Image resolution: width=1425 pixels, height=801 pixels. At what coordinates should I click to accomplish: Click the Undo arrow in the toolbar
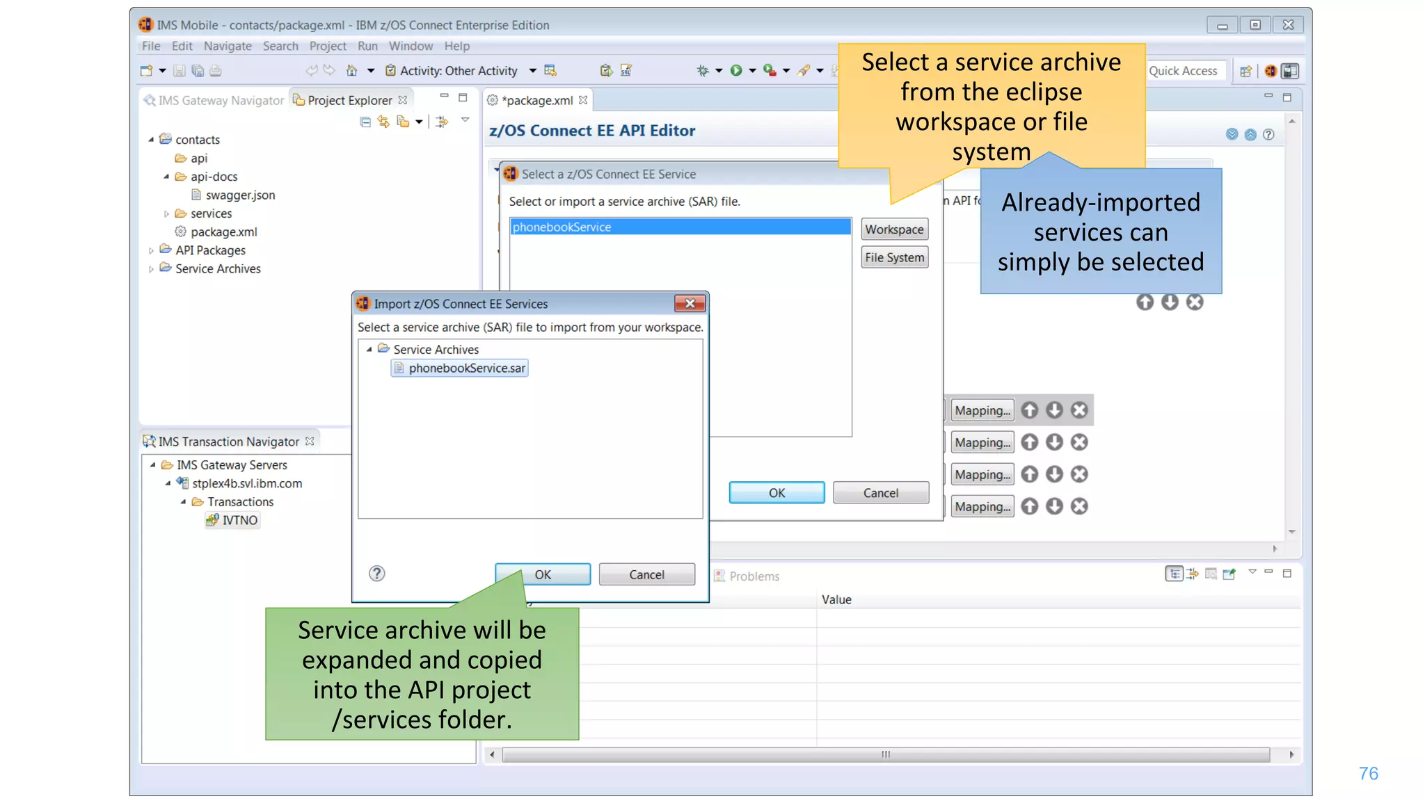[x=312, y=70]
